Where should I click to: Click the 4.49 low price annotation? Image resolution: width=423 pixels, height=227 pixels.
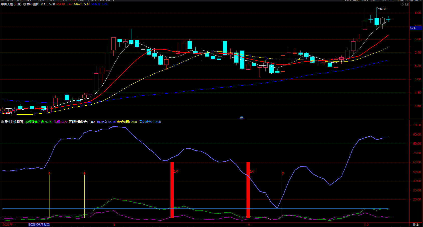9,113
